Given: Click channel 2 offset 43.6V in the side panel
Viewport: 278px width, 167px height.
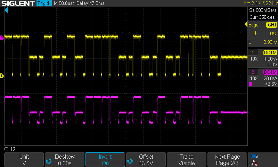Looking at the screenshot, I should [271, 84].
